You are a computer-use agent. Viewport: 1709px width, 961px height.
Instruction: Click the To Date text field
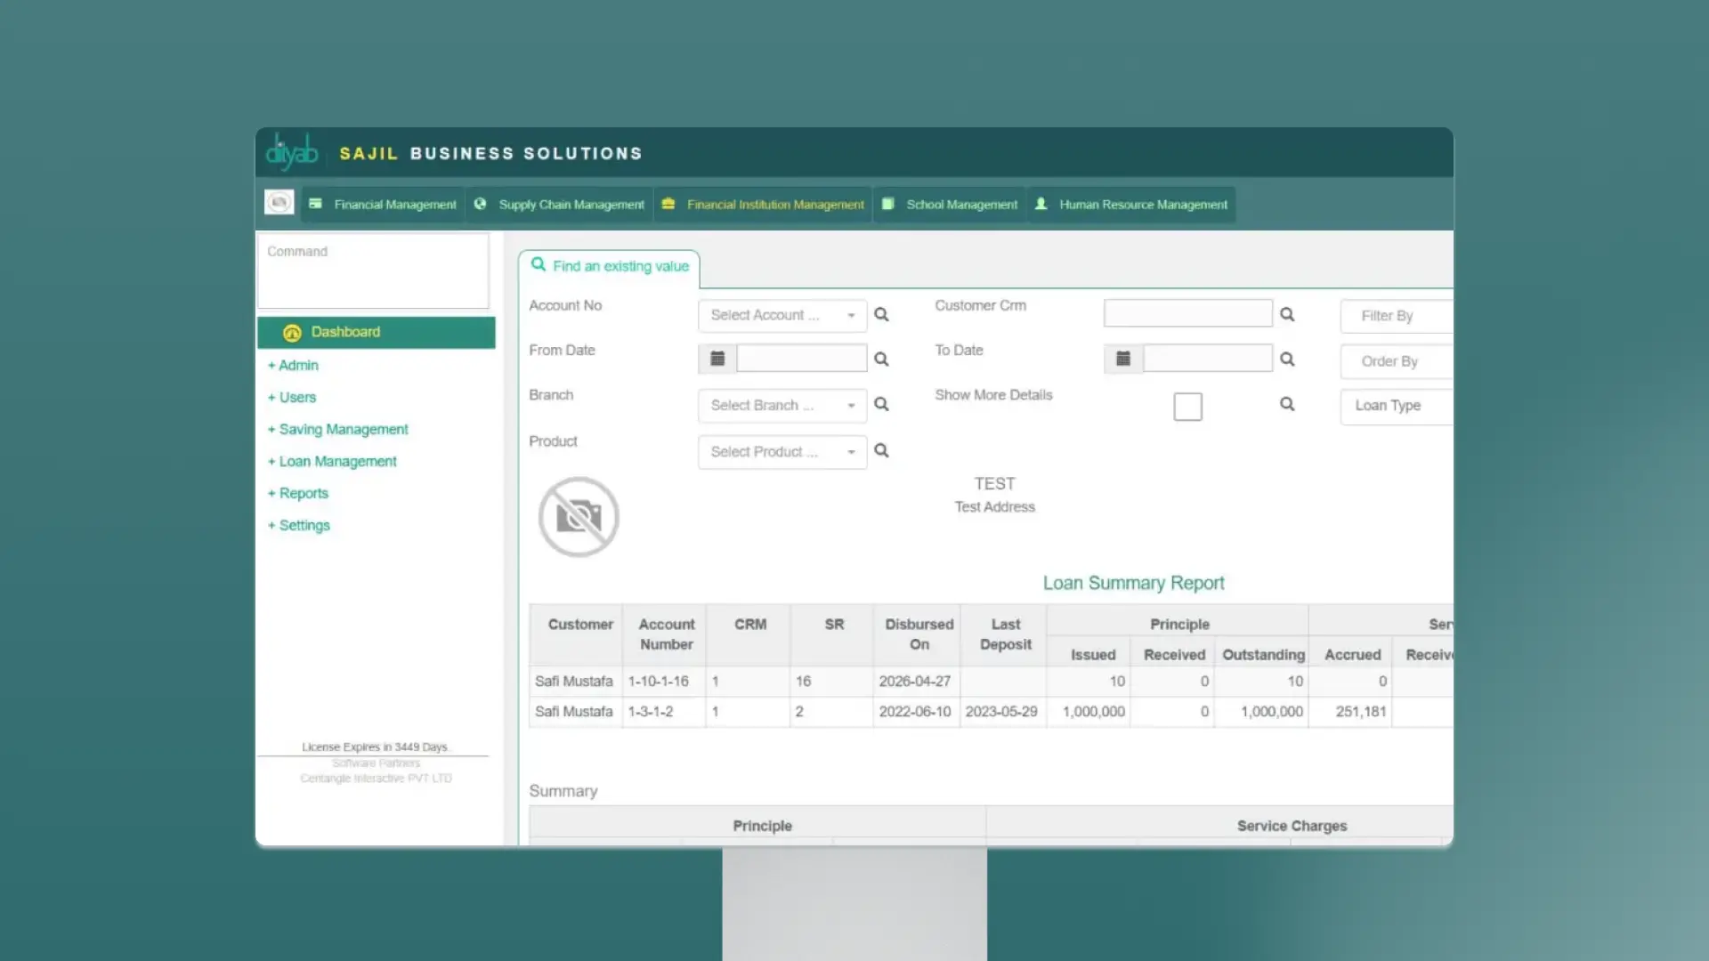point(1207,359)
